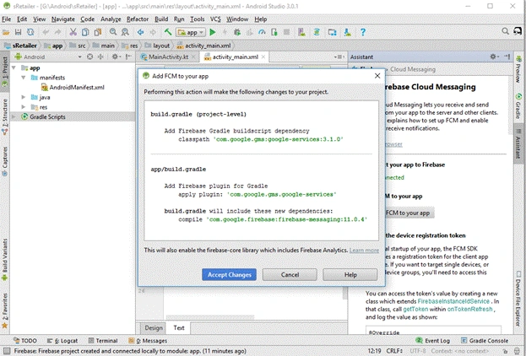
Task: Open AVD Manager icon
Action: [301, 32]
